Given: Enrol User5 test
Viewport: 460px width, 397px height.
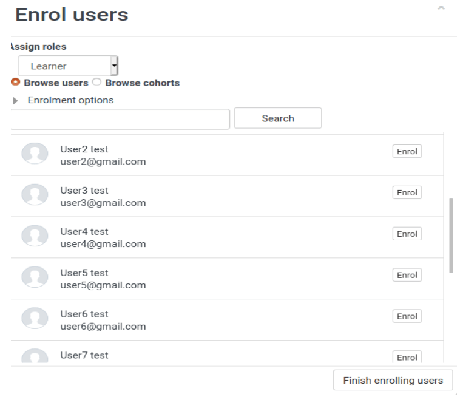Looking at the screenshot, I should click(x=407, y=275).
